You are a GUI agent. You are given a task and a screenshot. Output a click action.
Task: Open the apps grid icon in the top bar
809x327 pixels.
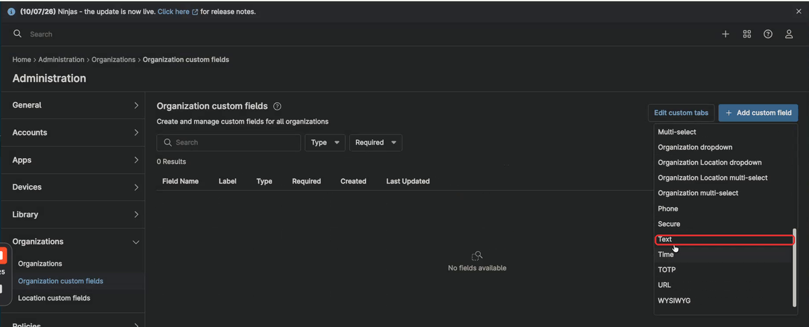tap(747, 34)
